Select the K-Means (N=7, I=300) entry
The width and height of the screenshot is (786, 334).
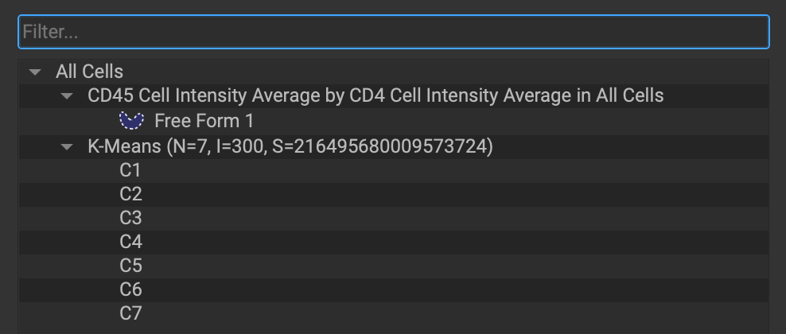pos(290,146)
